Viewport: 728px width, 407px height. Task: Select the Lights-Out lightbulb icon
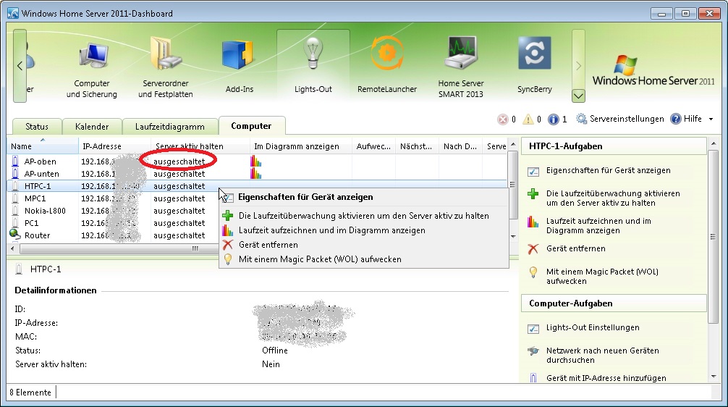point(313,54)
